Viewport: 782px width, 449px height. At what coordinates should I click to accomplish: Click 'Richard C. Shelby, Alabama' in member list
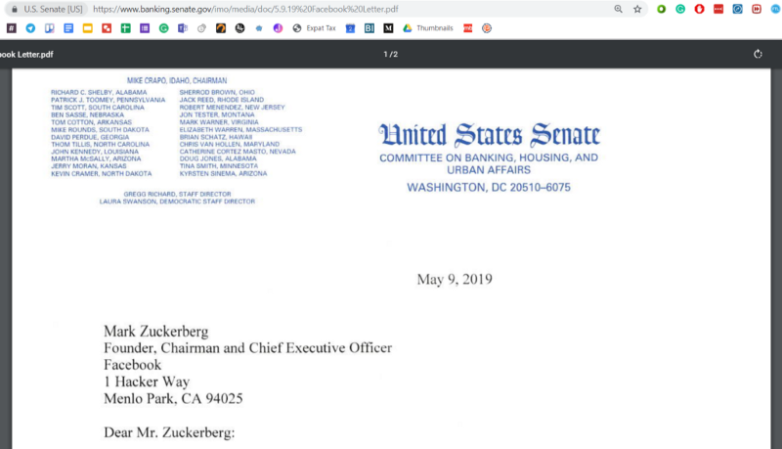point(99,92)
